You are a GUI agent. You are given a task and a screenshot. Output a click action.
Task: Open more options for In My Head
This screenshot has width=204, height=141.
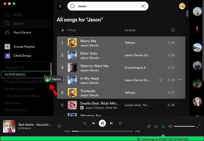point(180,80)
